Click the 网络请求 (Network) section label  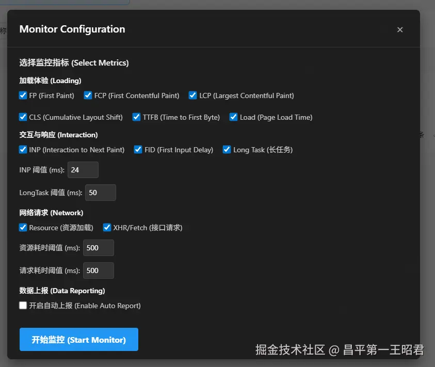(51, 213)
